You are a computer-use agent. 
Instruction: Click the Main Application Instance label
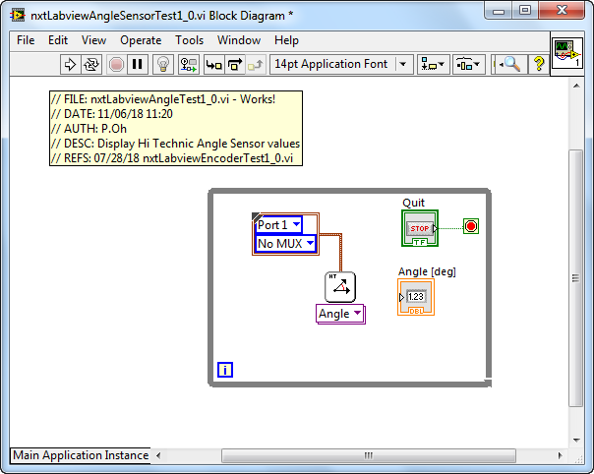pos(81,455)
